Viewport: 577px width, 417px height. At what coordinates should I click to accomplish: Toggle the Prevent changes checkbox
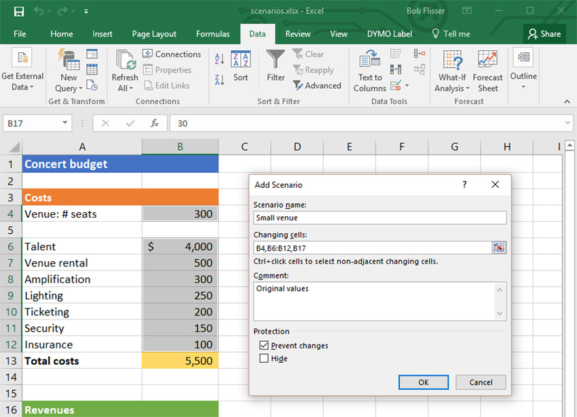tap(264, 345)
